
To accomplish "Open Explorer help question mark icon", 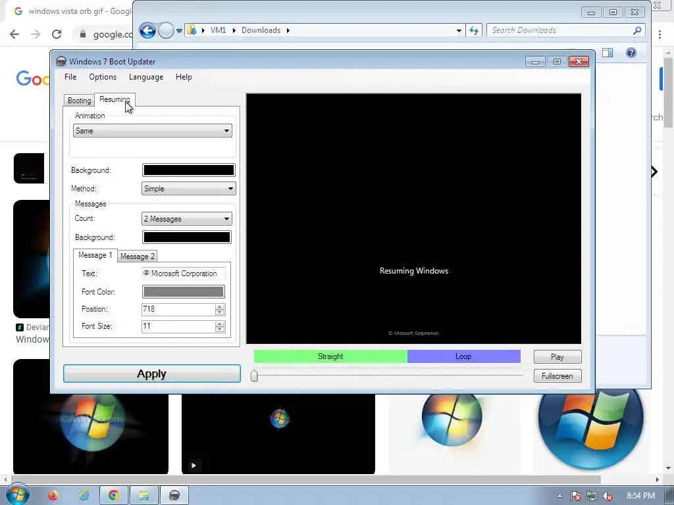I will click(x=631, y=53).
